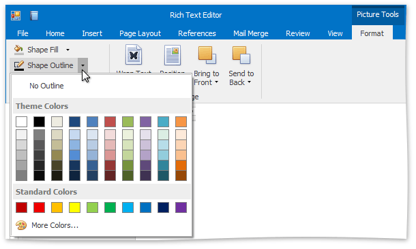Click the Send to Back icon
This screenshot has height=249, width=416.
241,55
